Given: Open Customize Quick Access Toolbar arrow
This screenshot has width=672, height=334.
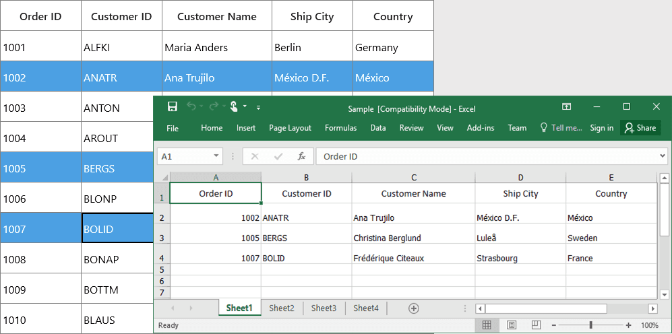Looking at the screenshot, I should [258, 108].
